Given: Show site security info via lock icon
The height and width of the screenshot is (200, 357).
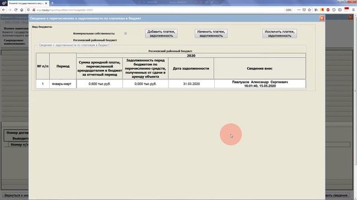Looking at the screenshot, I should click(33, 10).
